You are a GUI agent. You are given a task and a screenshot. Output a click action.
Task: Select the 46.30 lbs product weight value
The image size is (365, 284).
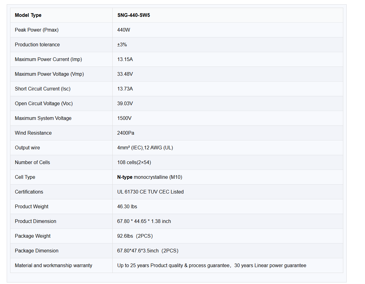click(127, 206)
